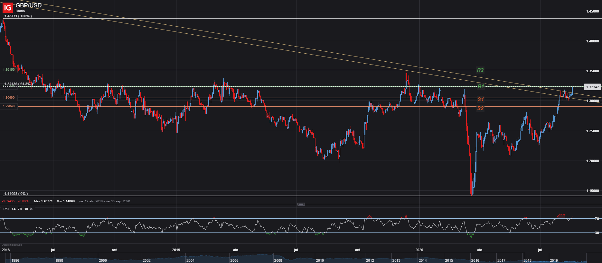Select the 1.30490 price level tag

[9, 98]
